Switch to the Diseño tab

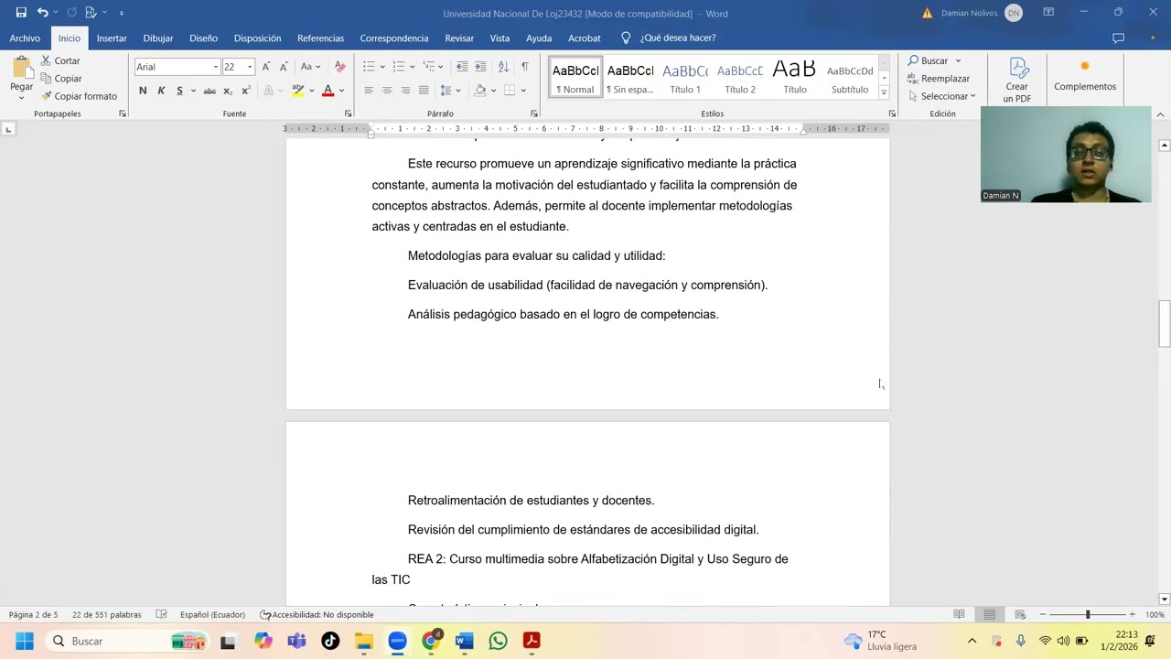click(203, 38)
